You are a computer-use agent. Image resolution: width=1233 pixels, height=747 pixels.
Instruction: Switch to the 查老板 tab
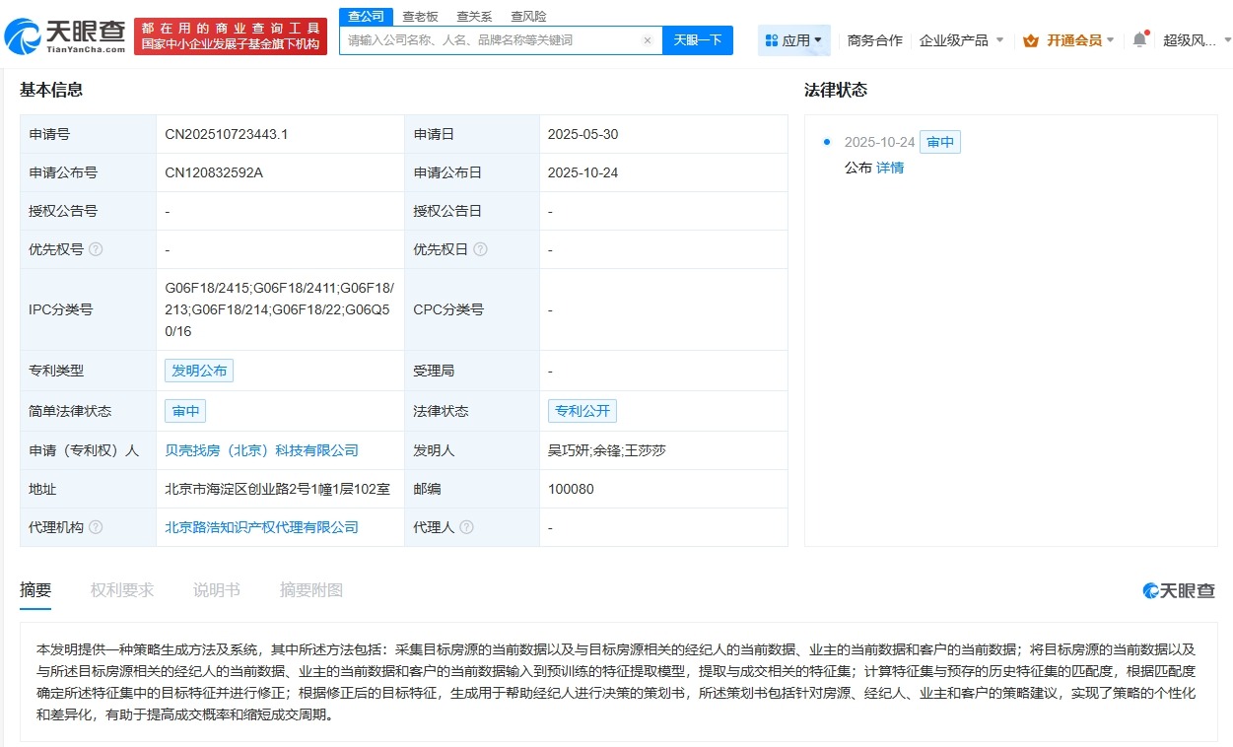[x=421, y=16]
